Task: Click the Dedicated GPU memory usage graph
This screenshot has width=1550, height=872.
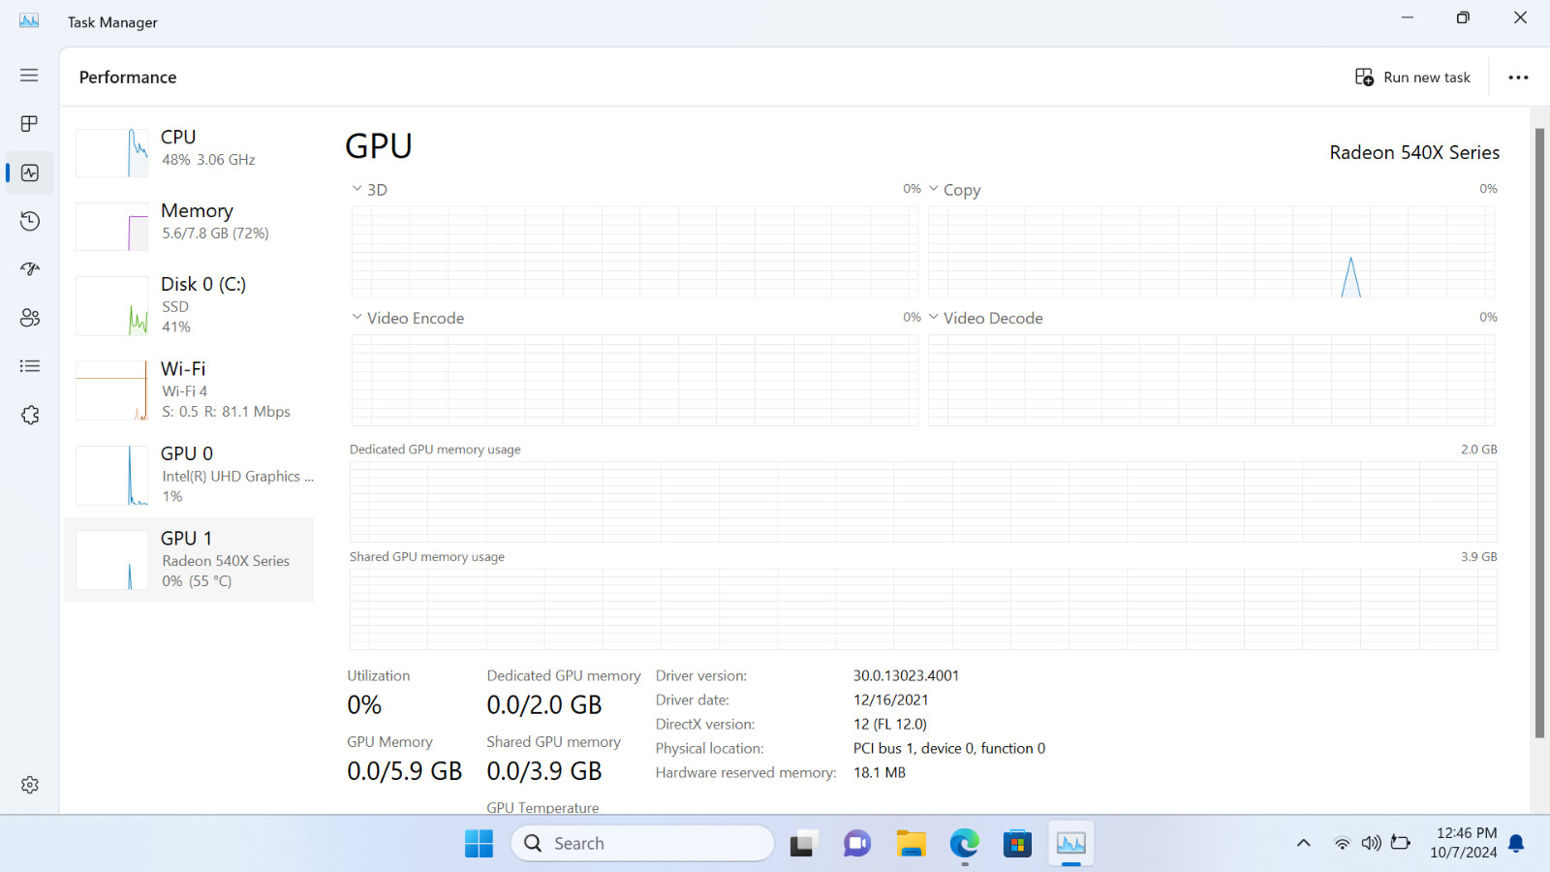Action: tap(923, 501)
